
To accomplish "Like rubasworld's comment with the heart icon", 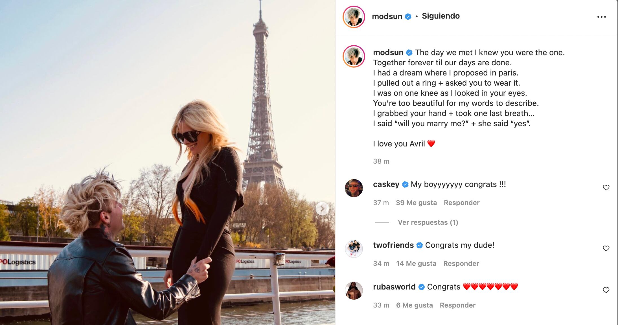I will tap(606, 290).
